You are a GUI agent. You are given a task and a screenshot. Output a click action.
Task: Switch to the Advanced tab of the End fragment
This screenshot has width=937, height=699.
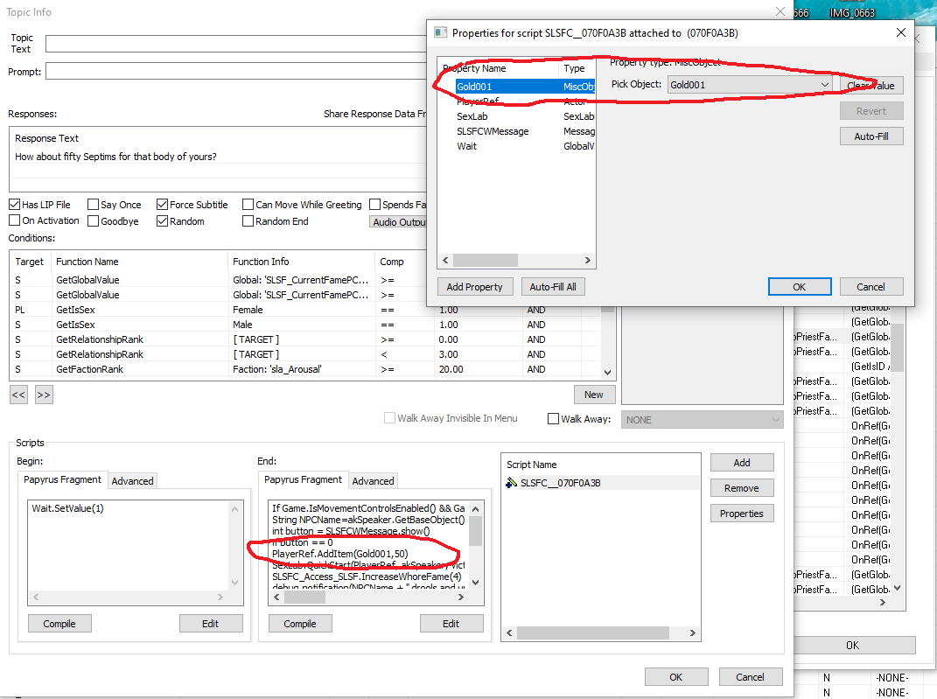tap(373, 480)
